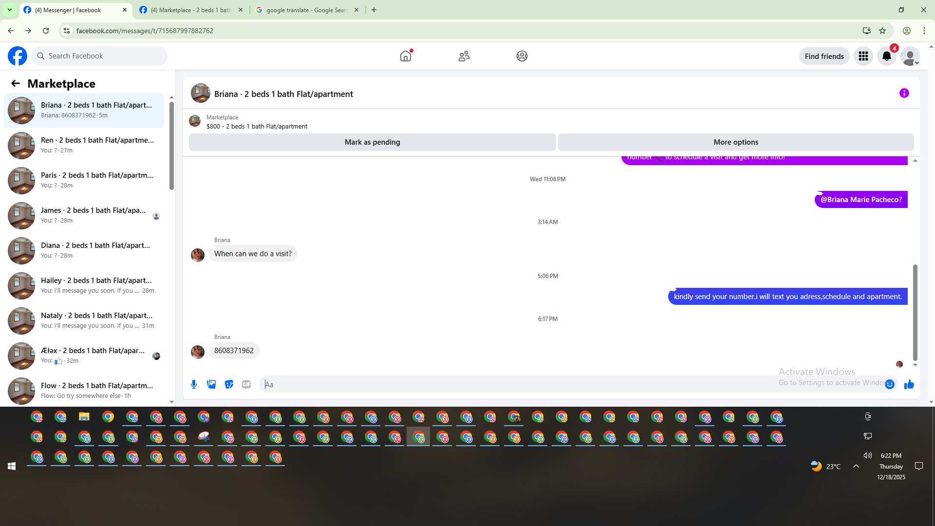Open More options for the listing
Image resolution: width=935 pixels, height=526 pixels.
[736, 142]
